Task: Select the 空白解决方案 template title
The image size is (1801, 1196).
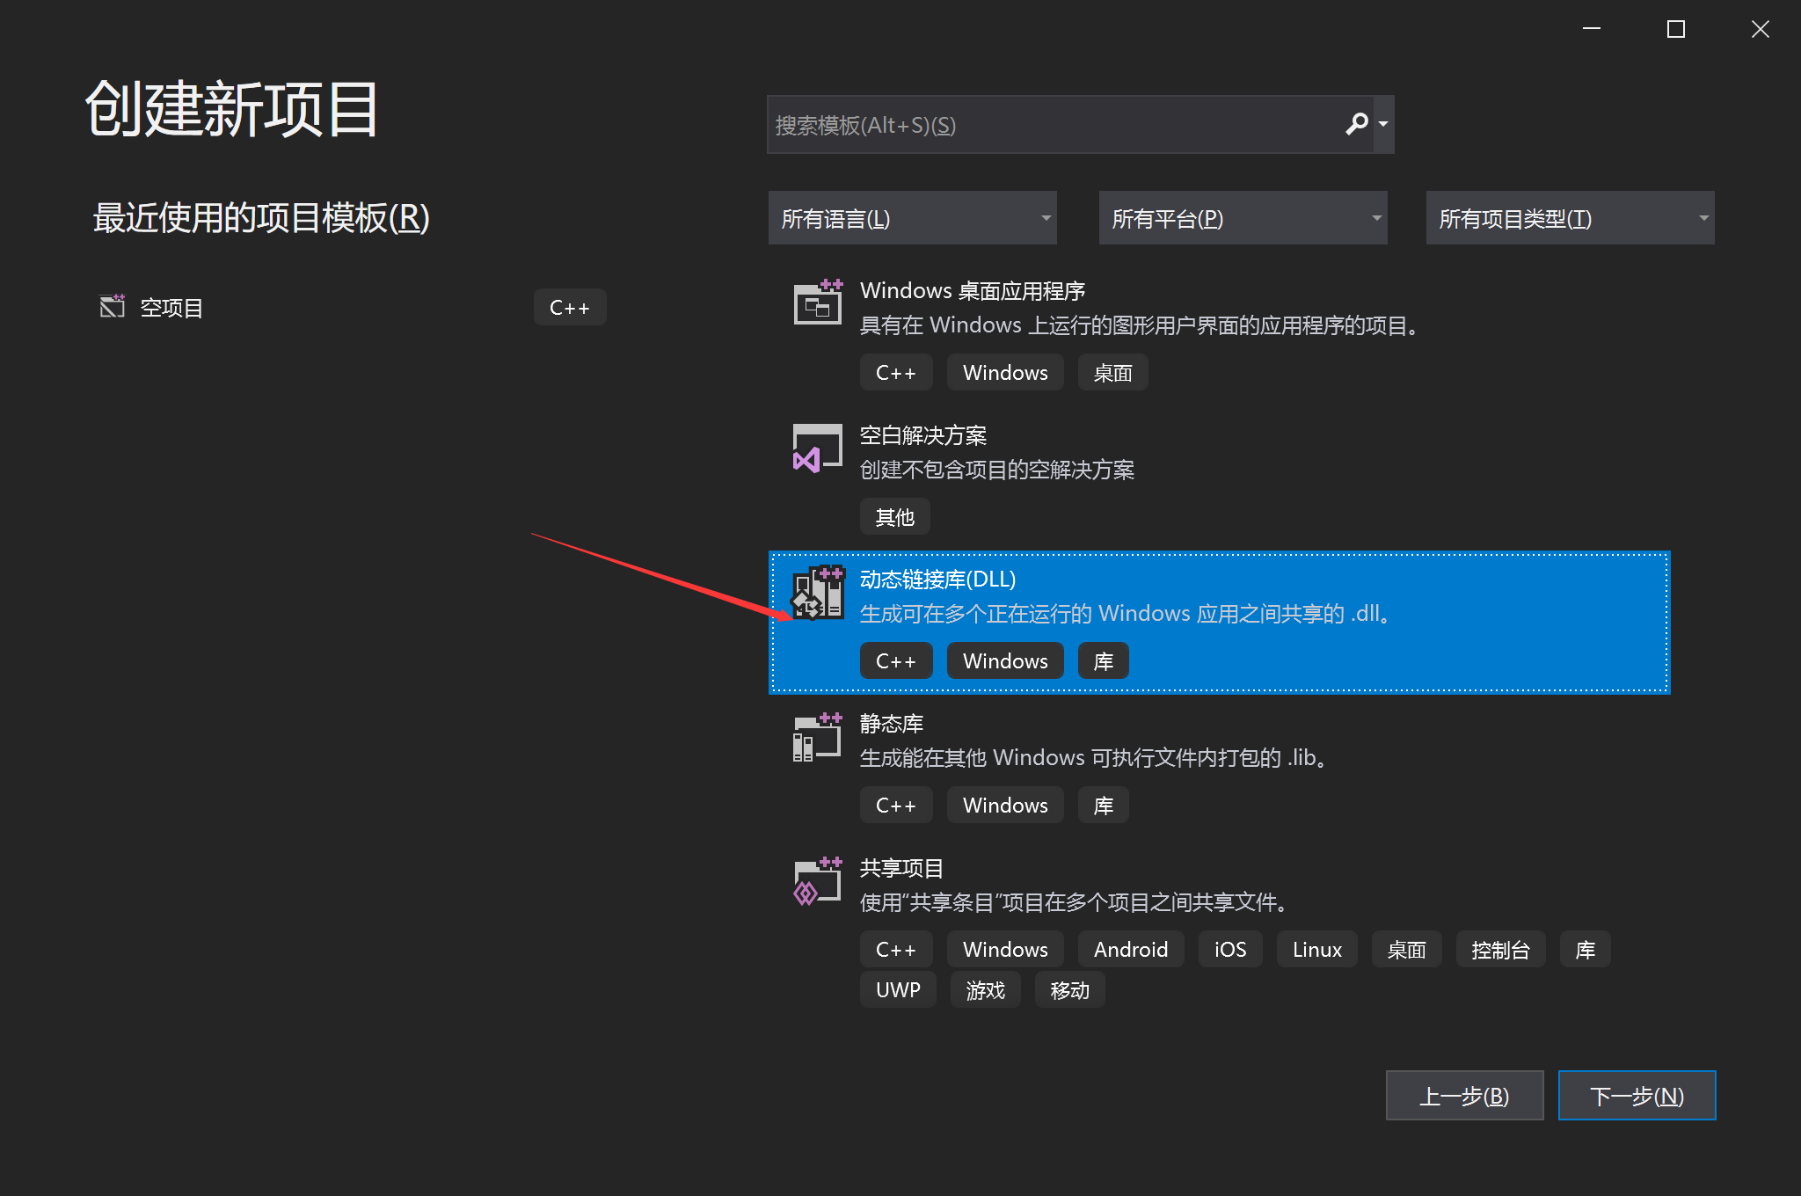Action: click(922, 435)
